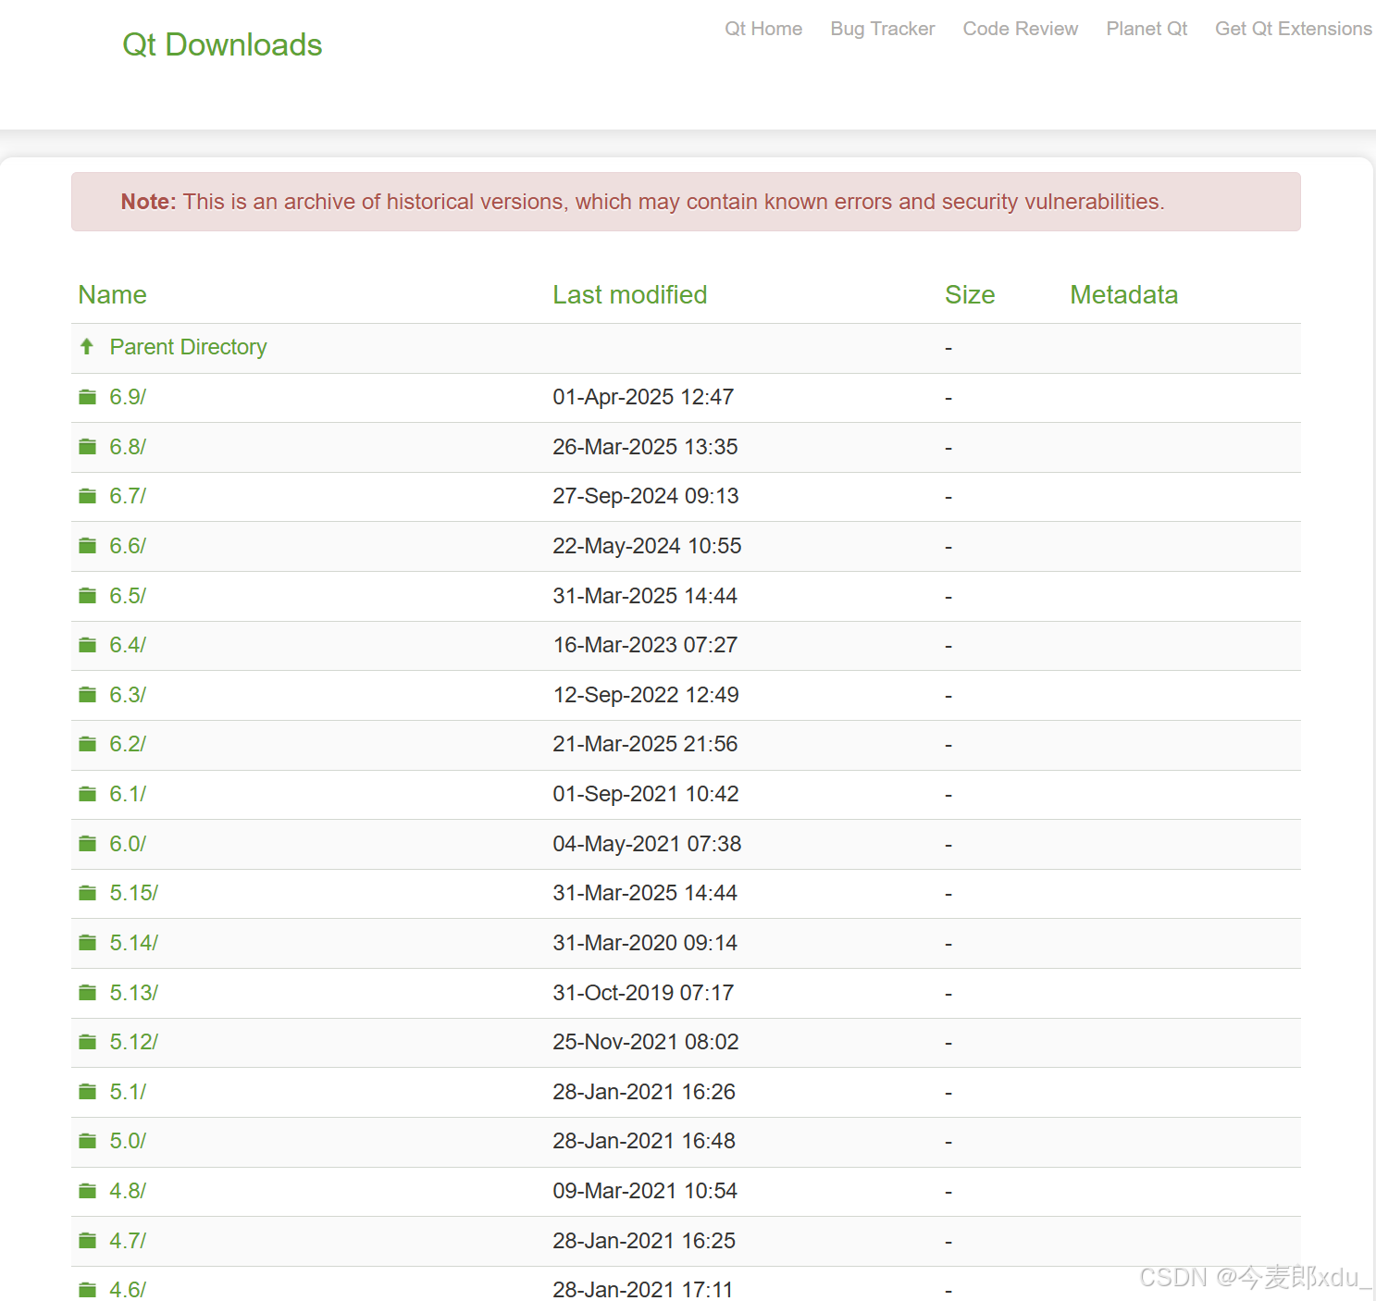
Task: Select the date 26-Mar-2025 13:35
Action: pyautogui.click(x=645, y=447)
